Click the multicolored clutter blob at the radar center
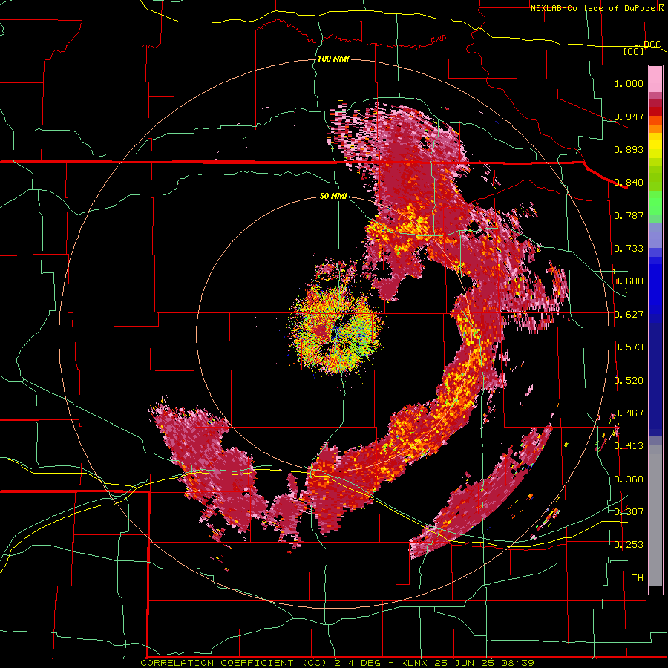Screen dimensions: 668x668 336,329
